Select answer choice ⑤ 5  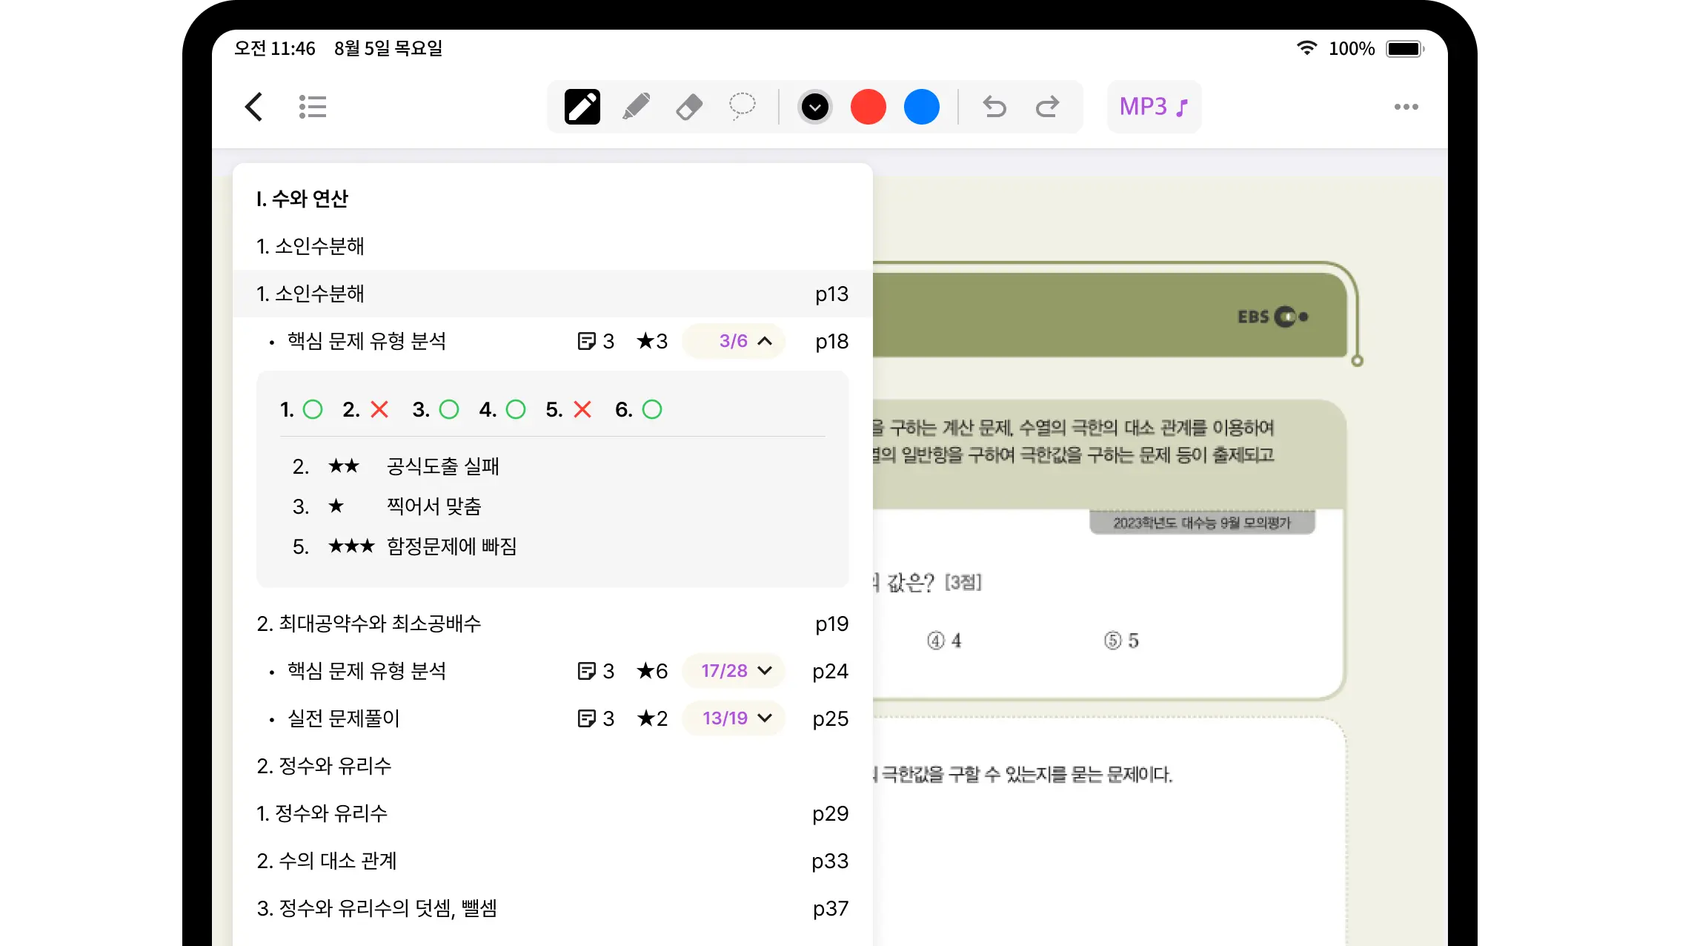[x=1121, y=641]
